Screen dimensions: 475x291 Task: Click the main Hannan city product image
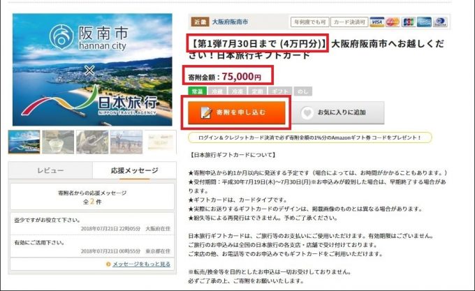[x=92, y=70]
